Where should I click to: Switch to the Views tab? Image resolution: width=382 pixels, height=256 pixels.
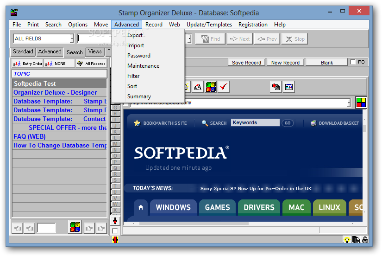coord(95,51)
